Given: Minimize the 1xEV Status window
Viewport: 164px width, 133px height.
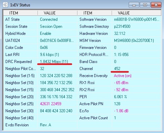Looking at the screenshot, I should (134, 5).
